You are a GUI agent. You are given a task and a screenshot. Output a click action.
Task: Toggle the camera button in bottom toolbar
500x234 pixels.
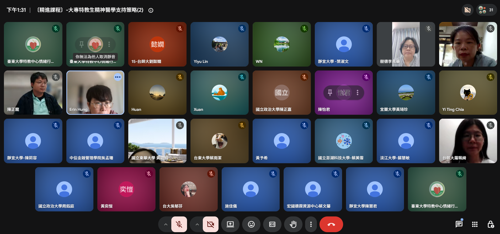coord(210,224)
